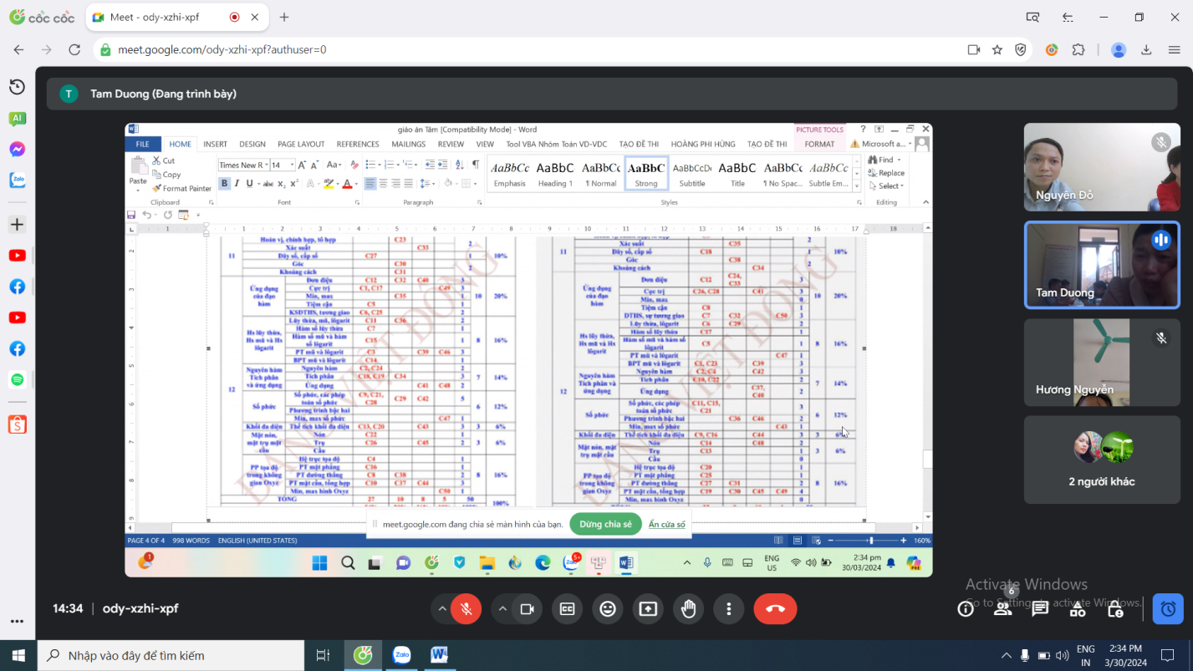Image resolution: width=1193 pixels, height=671 pixels.
Task: Turn on closed captions
Action: [567, 609]
